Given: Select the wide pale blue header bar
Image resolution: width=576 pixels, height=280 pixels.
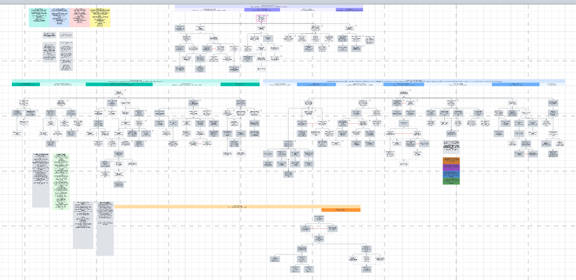Looking at the screenshot, I should coord(414,81).
